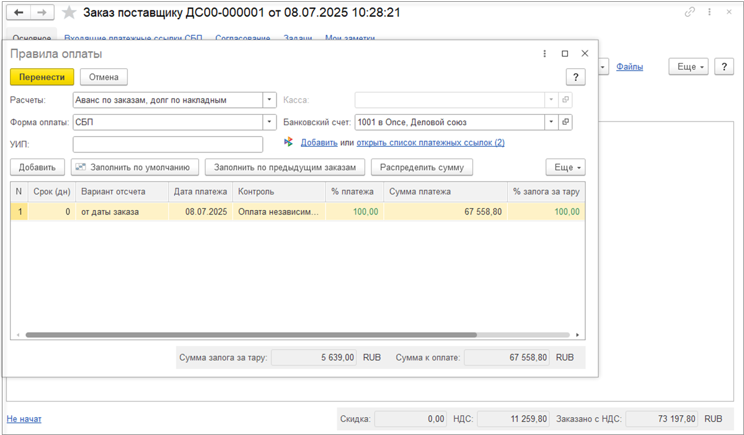The width and height of the screenshot is (744, 435).
Task: Open the three-dot menu of the Правила оплаты dialog
Action: (544, 54)
